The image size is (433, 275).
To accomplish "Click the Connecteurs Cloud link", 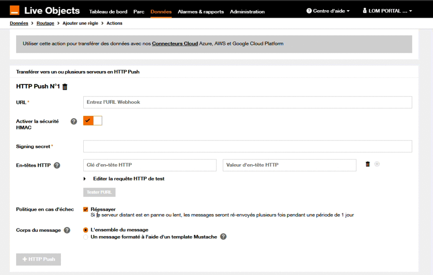I will coord(175,44).
